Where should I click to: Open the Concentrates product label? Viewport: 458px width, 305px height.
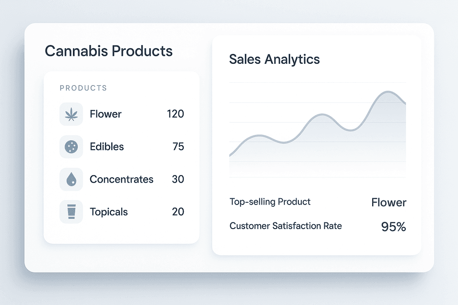pos(121,180)
